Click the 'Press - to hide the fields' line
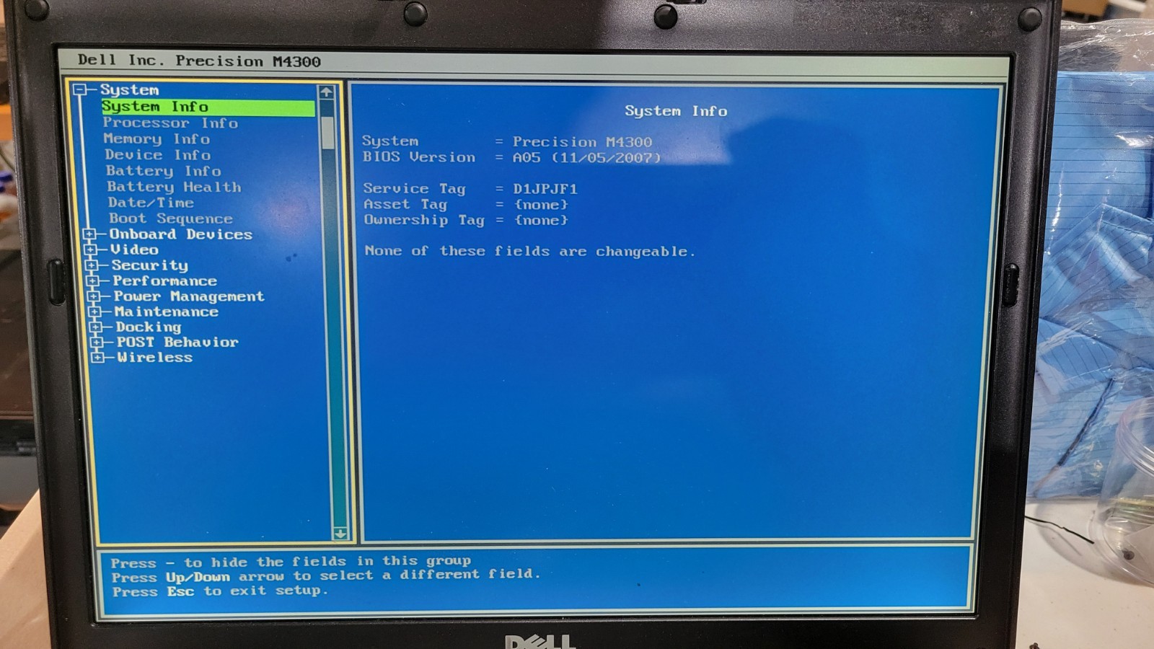 click(291, 561)
